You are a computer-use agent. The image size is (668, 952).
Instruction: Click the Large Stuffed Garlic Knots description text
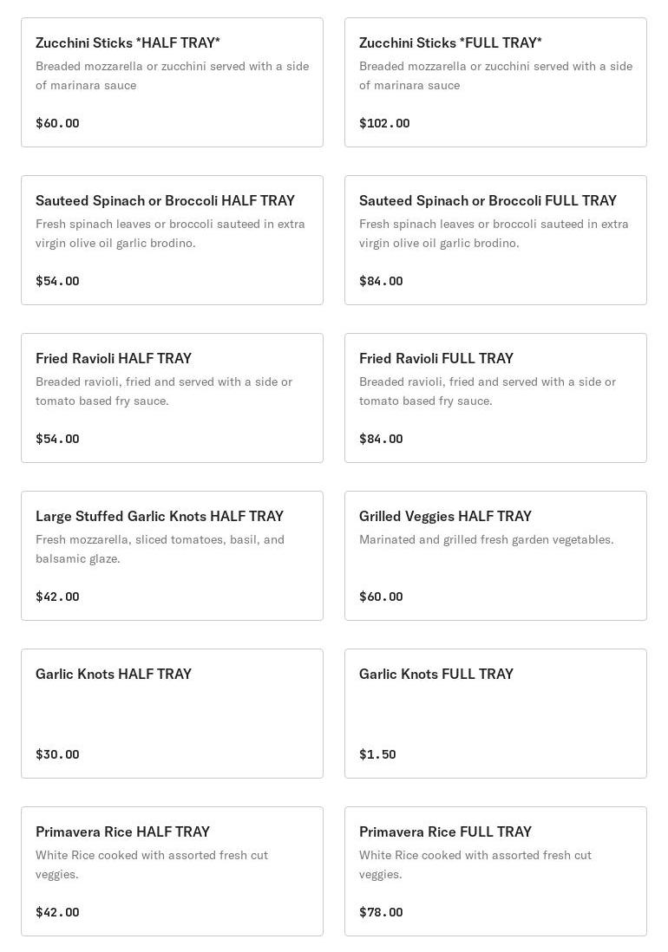pos(160,549)
